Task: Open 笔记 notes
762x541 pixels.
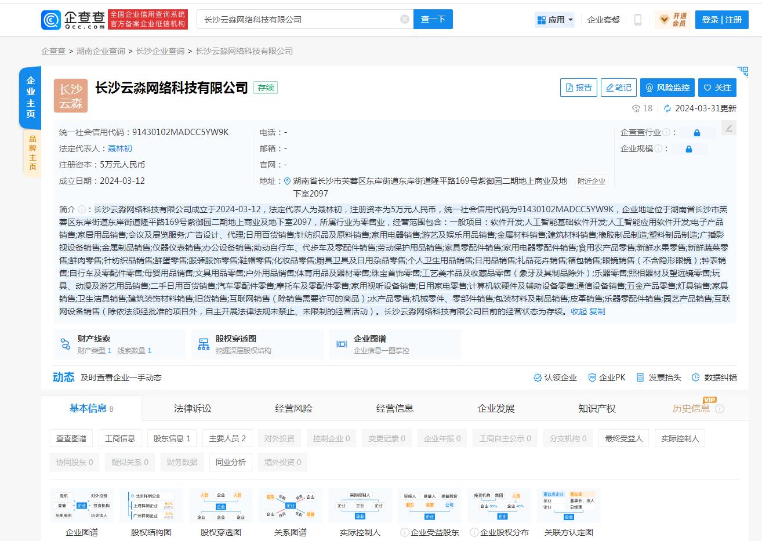Action: 618,88
